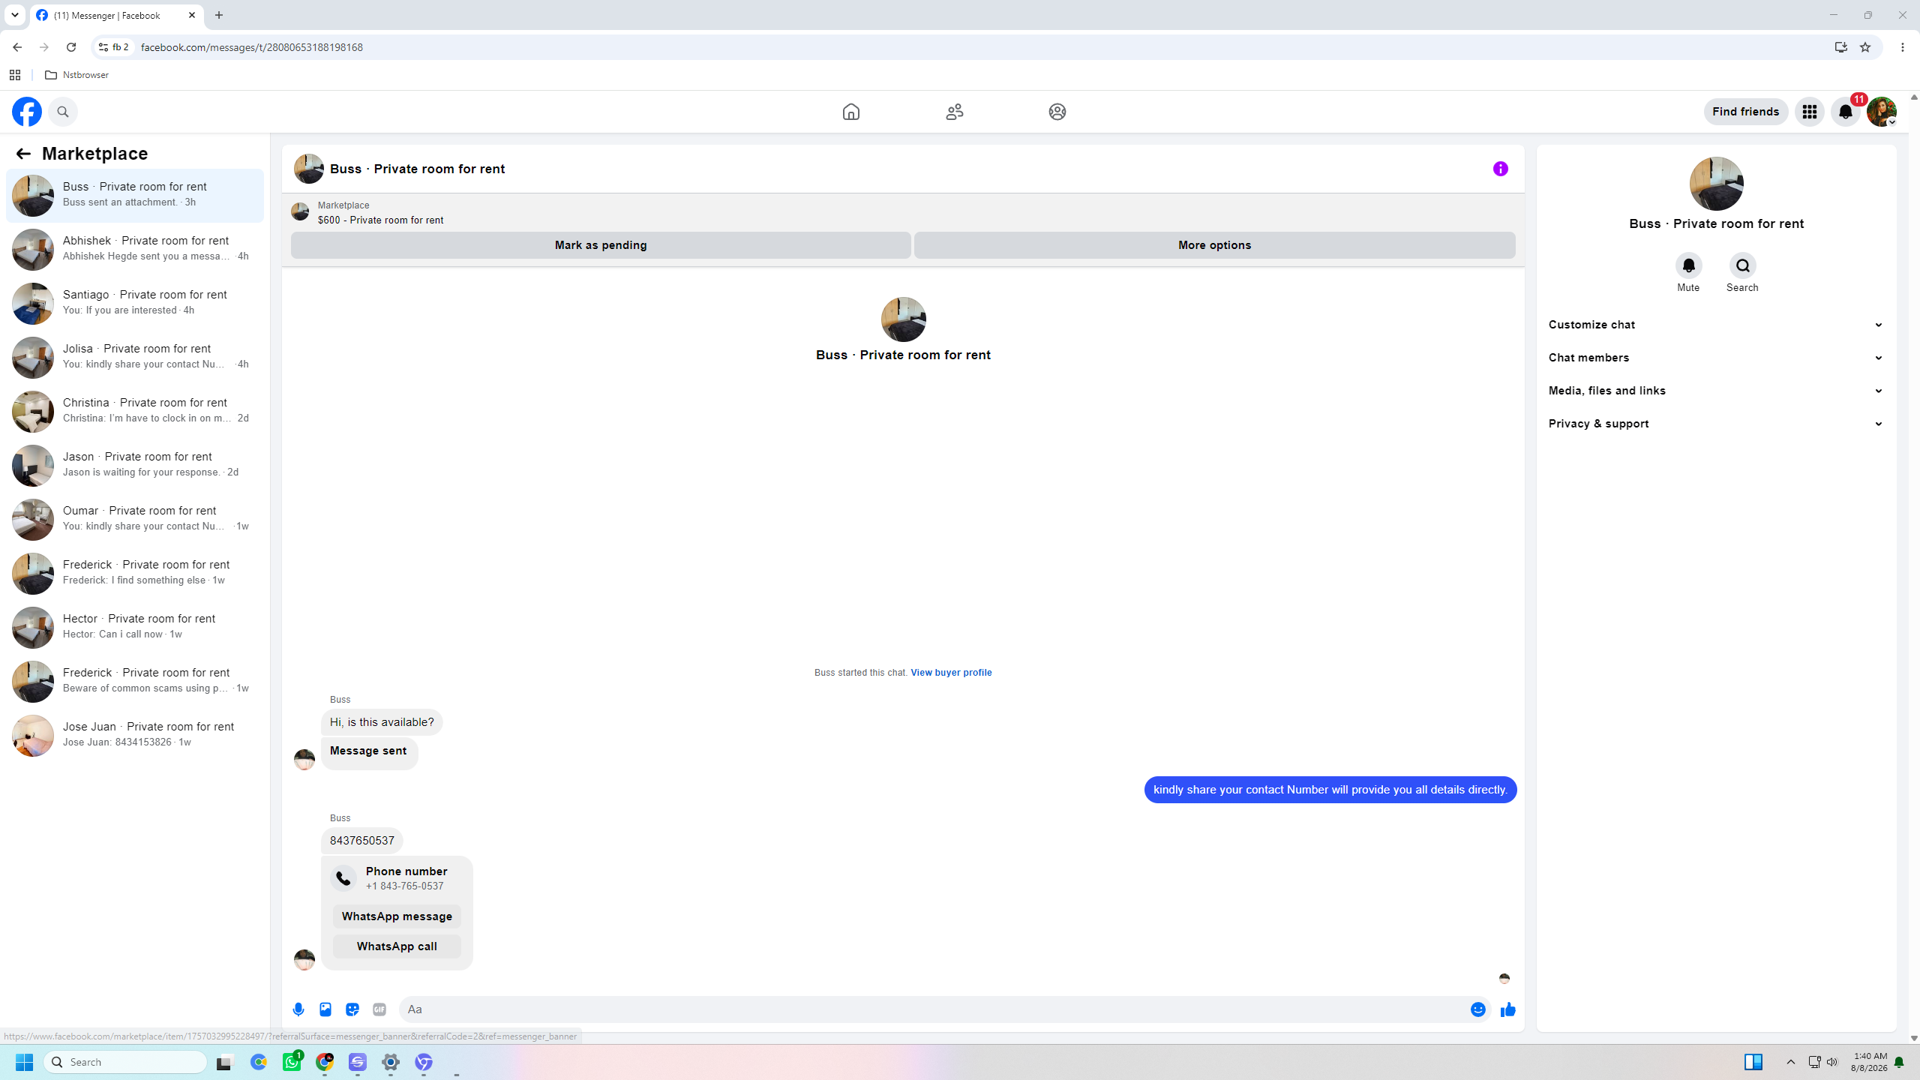This screenshot has width=1920, height=1080.
Task: Install app icon in the address bar
Action: (1840, 47)
